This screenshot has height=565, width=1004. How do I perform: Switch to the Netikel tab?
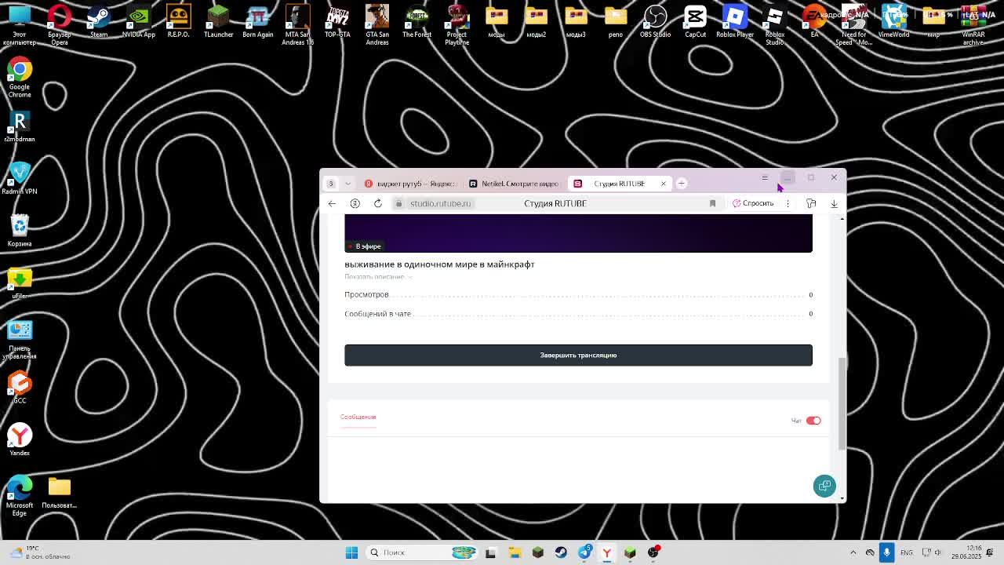(514, 184)
